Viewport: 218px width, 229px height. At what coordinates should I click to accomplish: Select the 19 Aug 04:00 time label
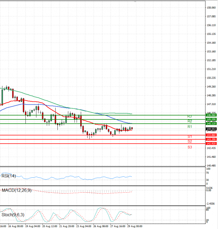point(33,226)
